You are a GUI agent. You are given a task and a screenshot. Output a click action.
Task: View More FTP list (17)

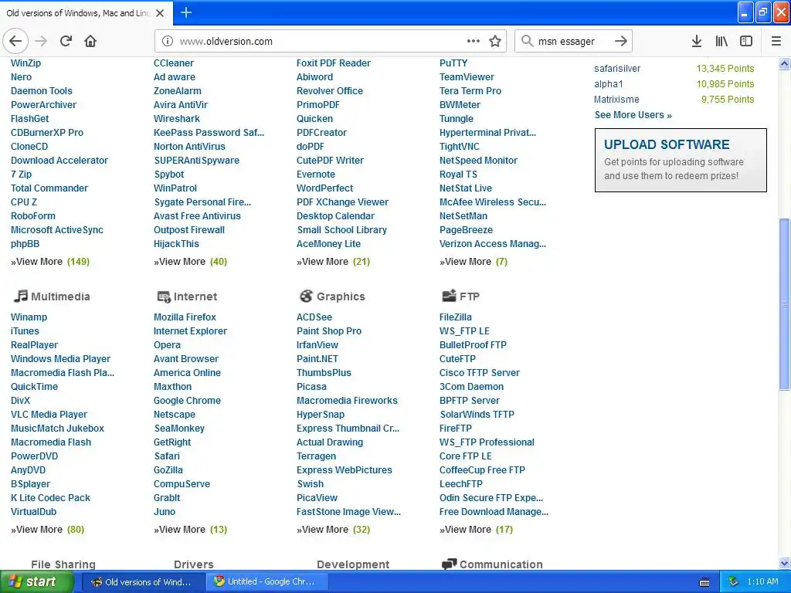476,530
